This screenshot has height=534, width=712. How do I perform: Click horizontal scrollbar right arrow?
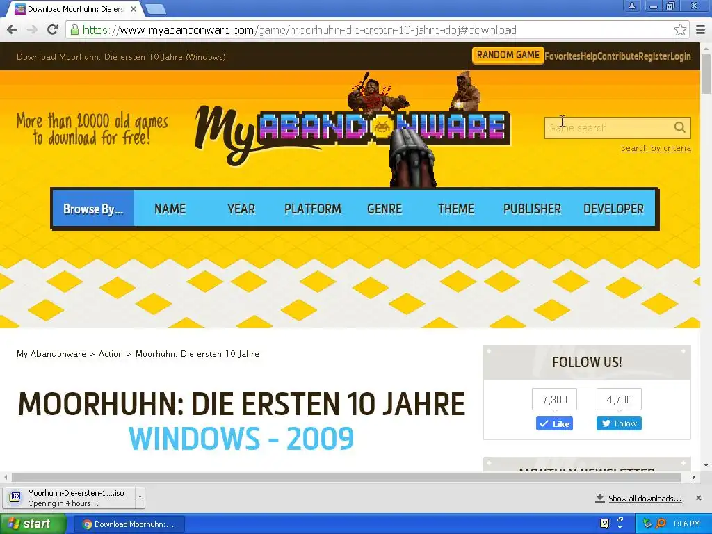point(693,477)
